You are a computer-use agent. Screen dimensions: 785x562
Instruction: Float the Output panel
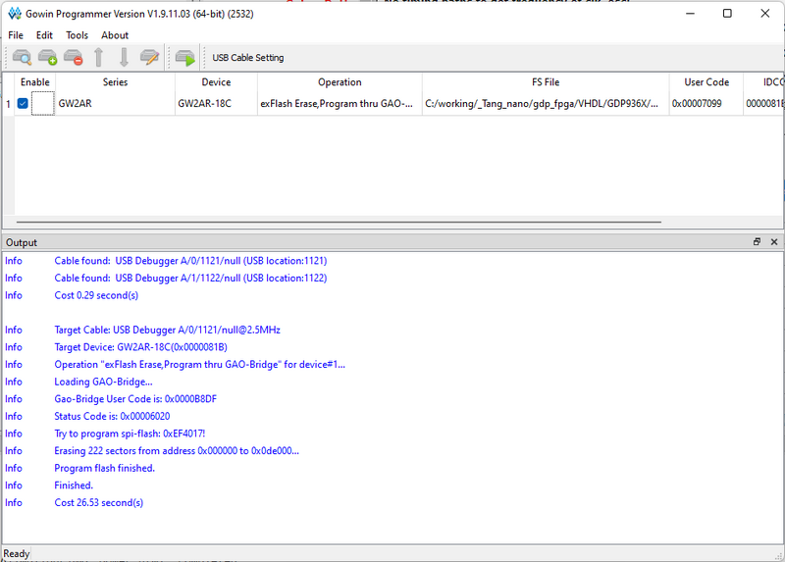(757, 242)
